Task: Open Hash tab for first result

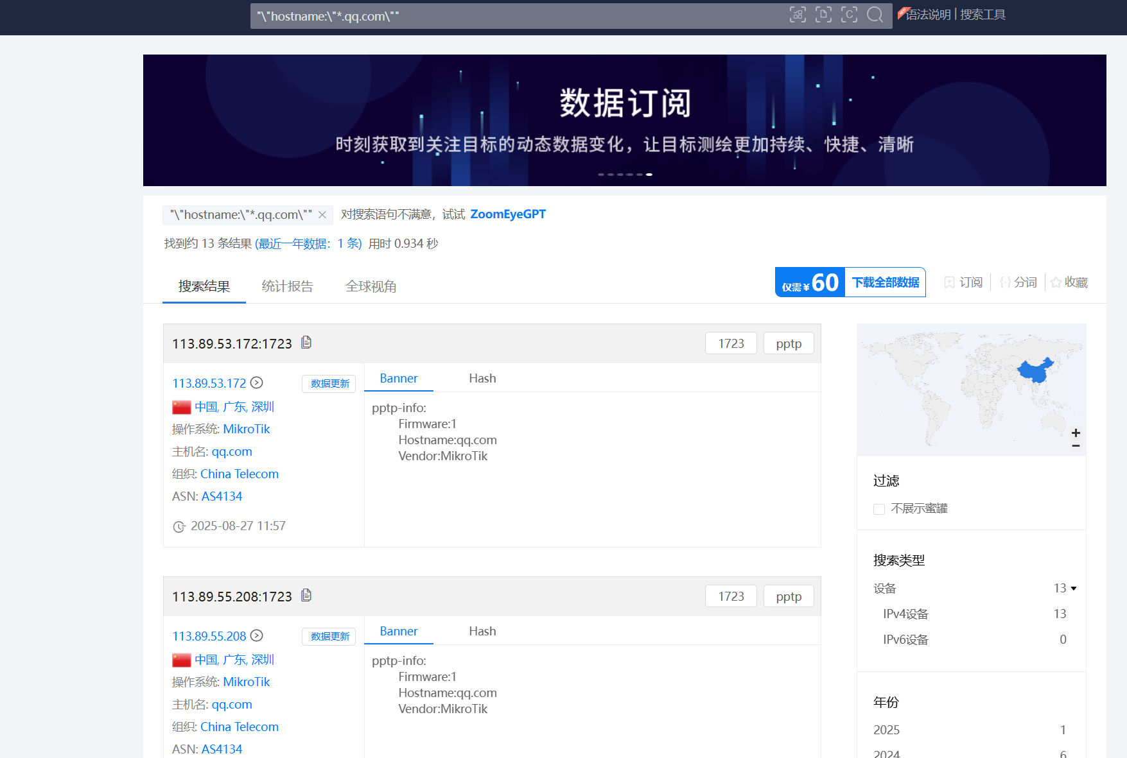Action: coord(482,379)
